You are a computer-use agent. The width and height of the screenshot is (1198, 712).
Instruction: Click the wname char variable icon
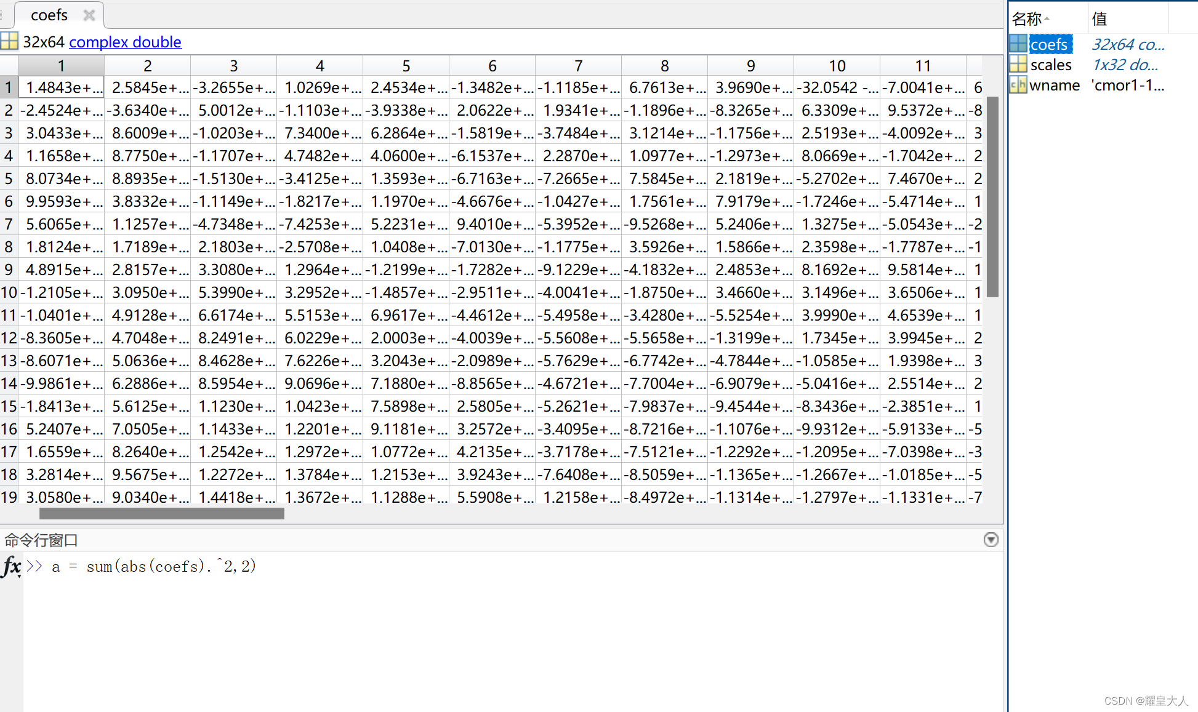[x=1018, y=85]
